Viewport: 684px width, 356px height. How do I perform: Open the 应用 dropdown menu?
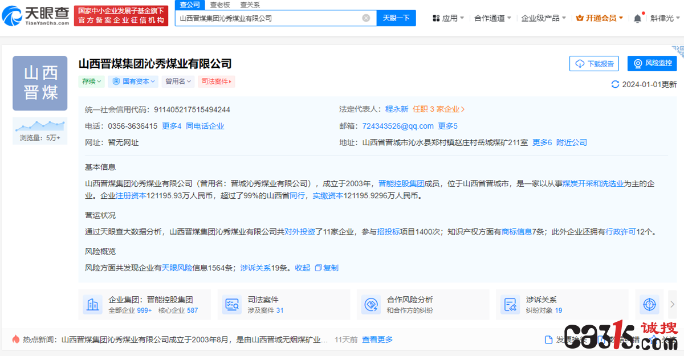click(449, 18)
